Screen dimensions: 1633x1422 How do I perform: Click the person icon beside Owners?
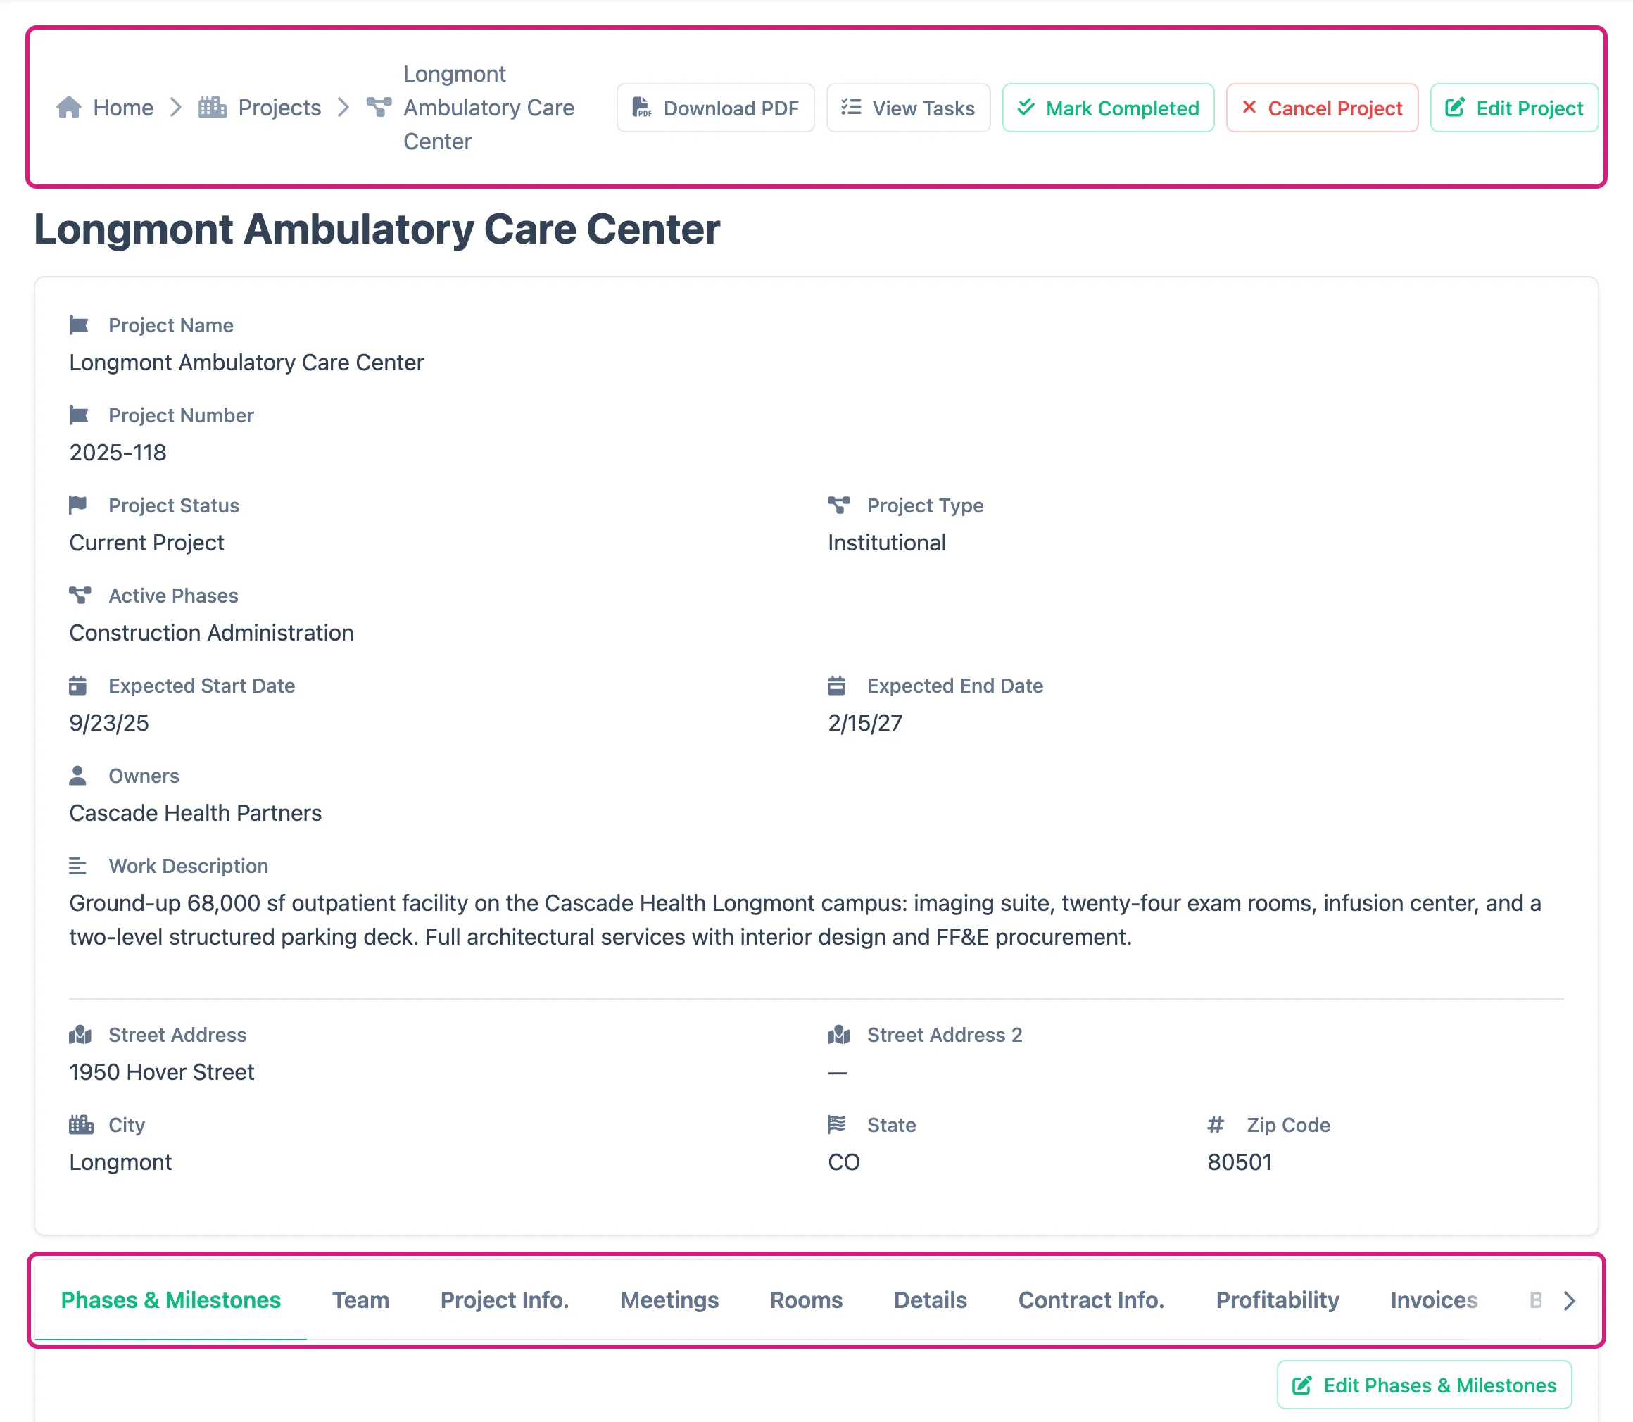(x=77, y=775)
